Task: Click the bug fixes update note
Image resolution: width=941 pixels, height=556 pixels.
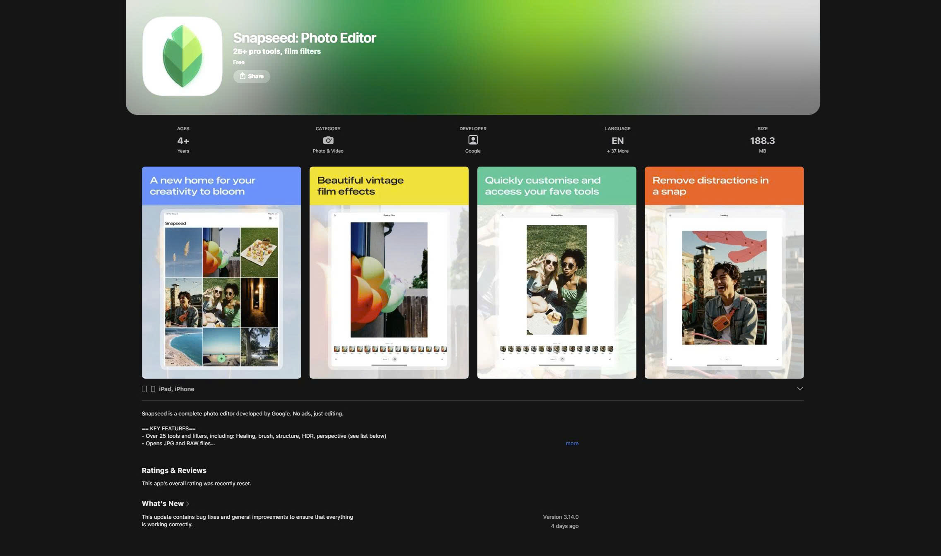Action: click(x=247, y=521)
